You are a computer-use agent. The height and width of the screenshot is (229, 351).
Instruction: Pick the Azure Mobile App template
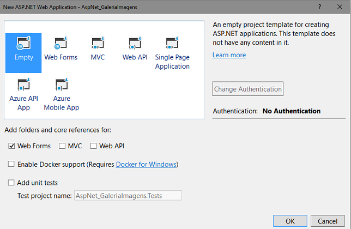(x=61, y=86)
